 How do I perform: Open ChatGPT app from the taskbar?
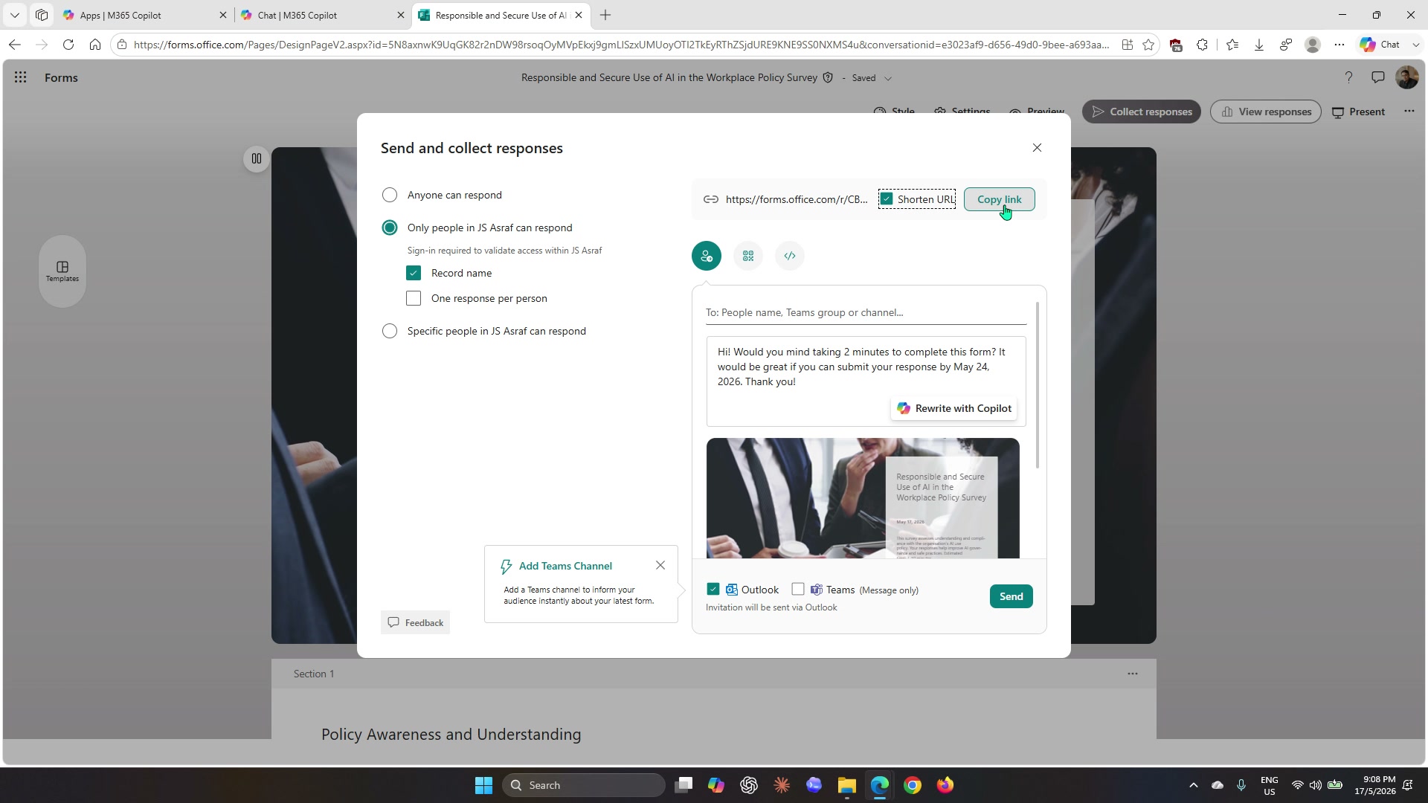[748, 785]
